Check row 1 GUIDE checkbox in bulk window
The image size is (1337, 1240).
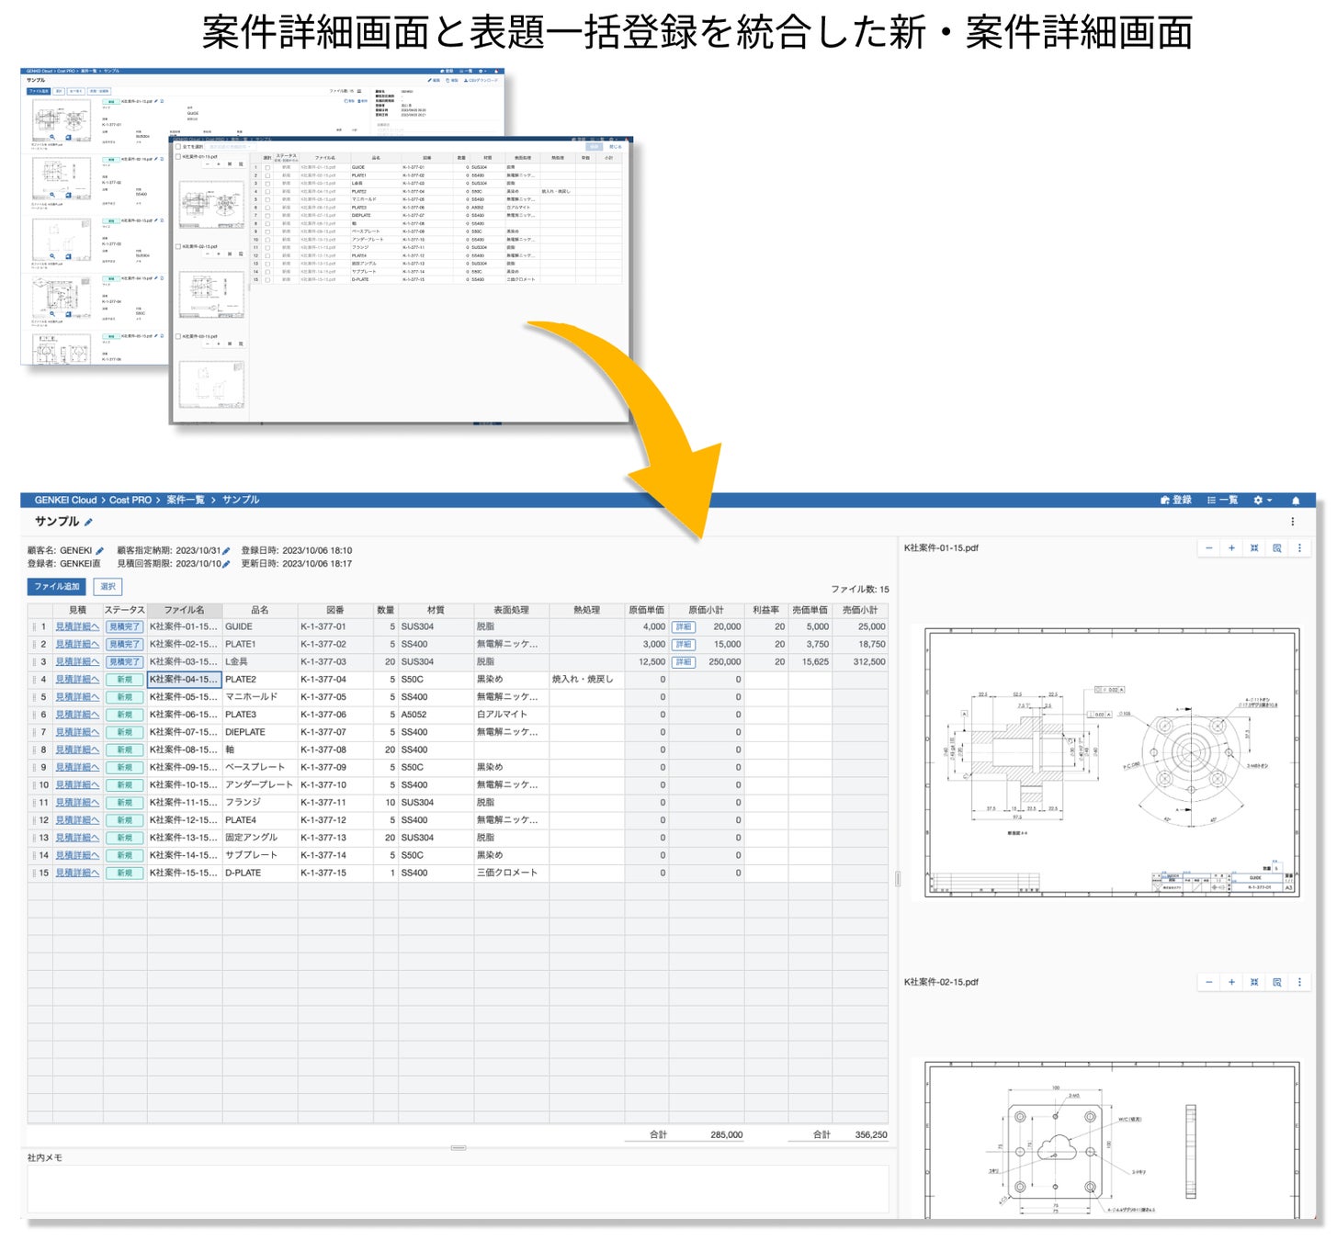coord(267,168)
